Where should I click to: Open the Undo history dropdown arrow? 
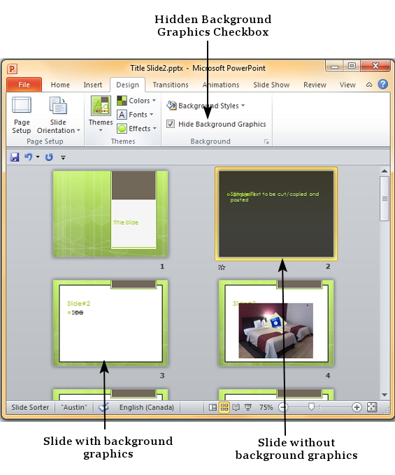click(38, 157)
